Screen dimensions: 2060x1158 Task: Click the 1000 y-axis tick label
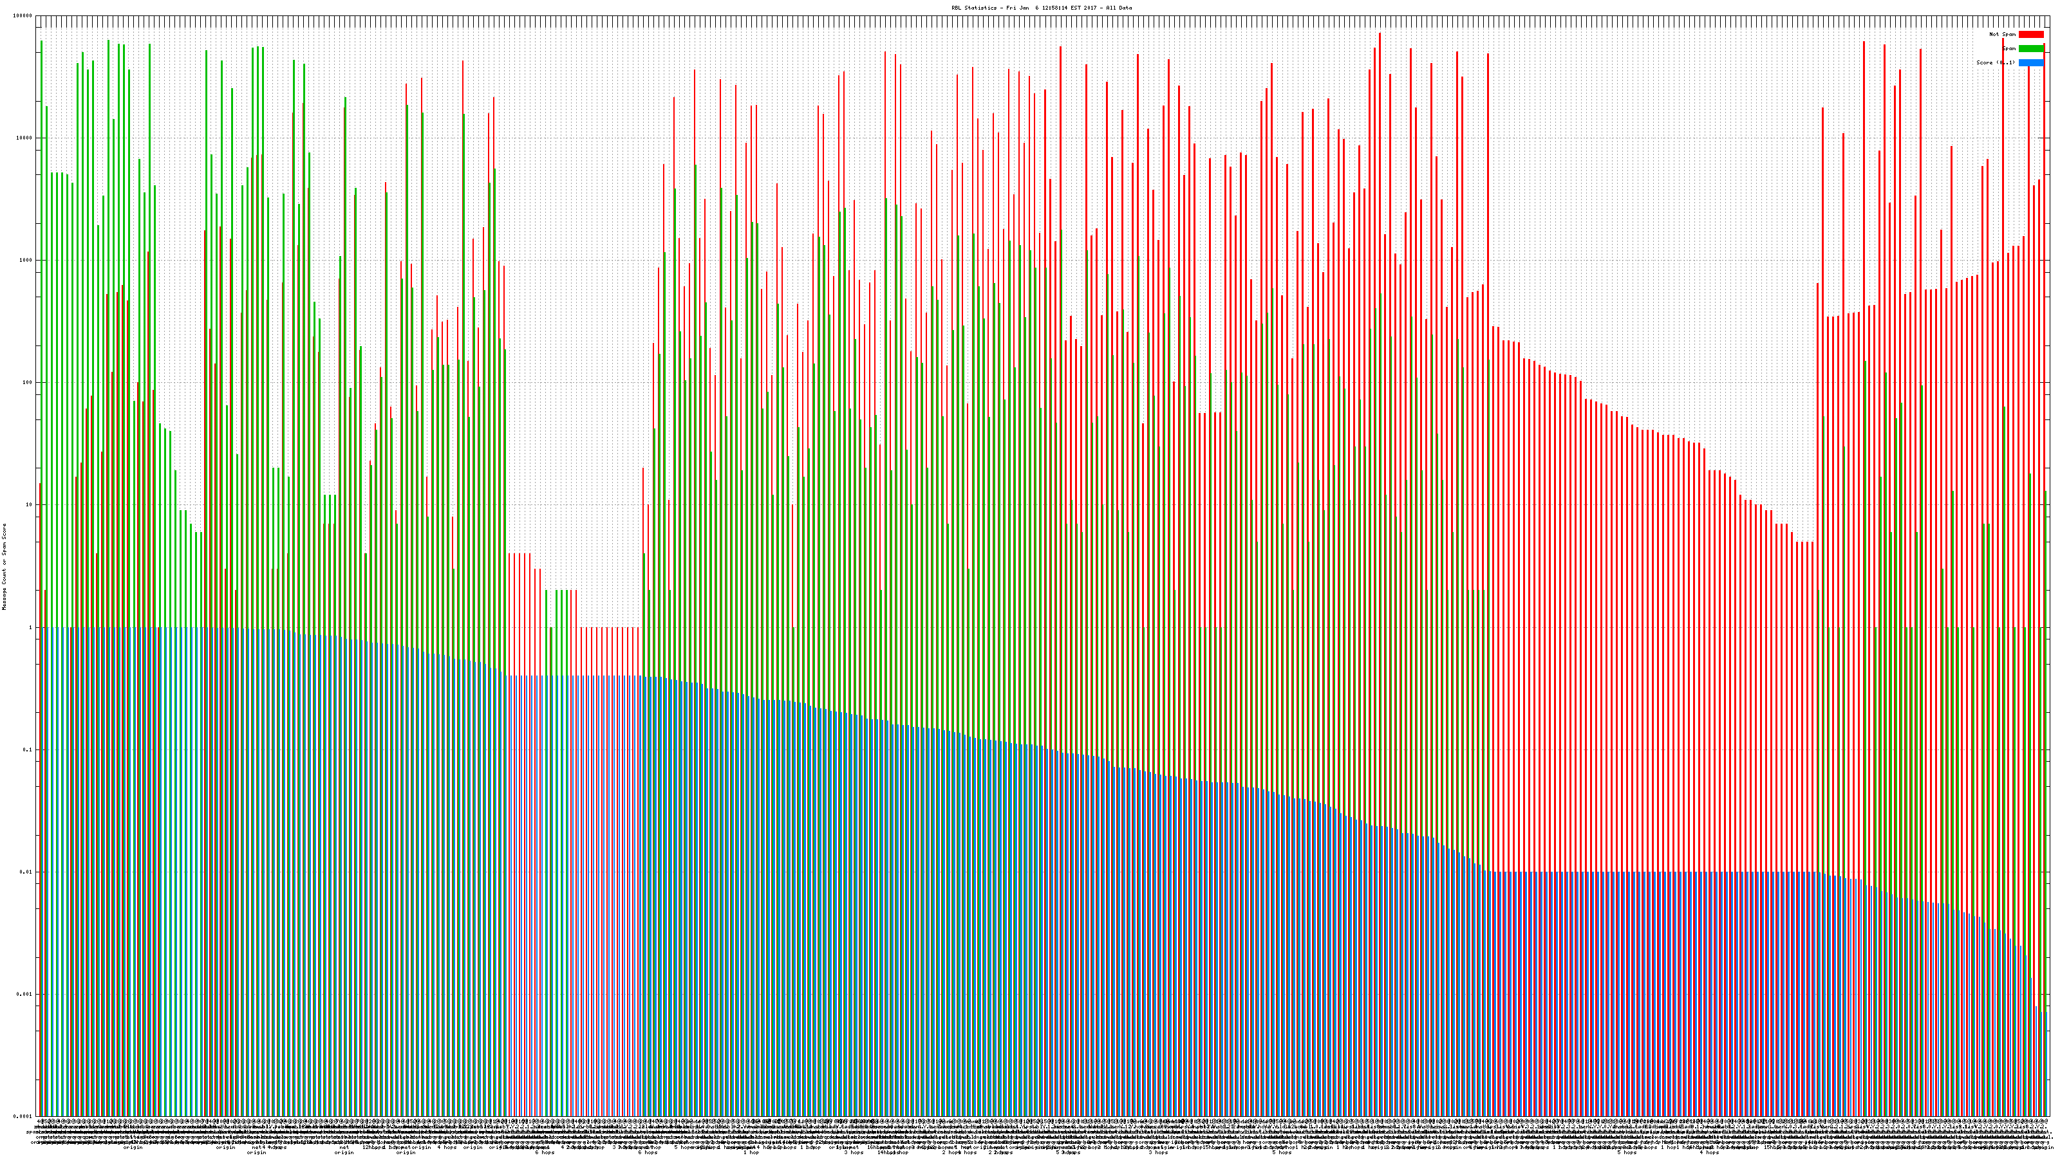coord(26,261)
